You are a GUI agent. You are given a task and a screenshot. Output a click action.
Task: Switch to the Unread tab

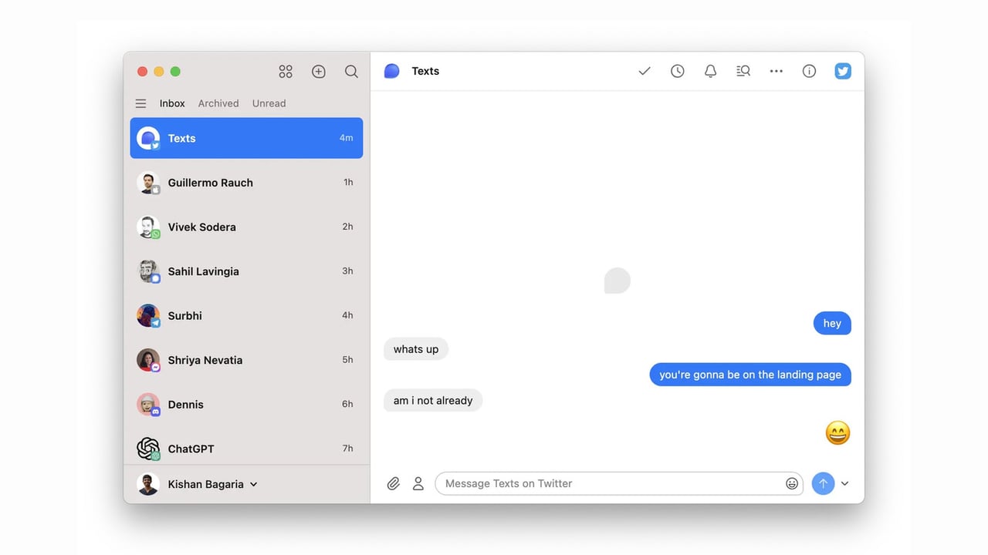tap(269, 103)
